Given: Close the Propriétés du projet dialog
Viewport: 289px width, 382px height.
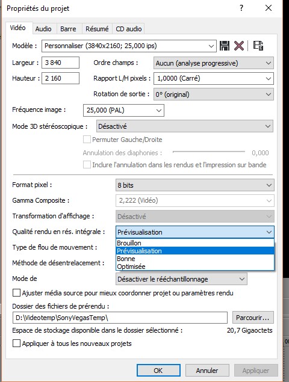Looking at the screenshot, I should pyautogui.click(x=269, y=8).
